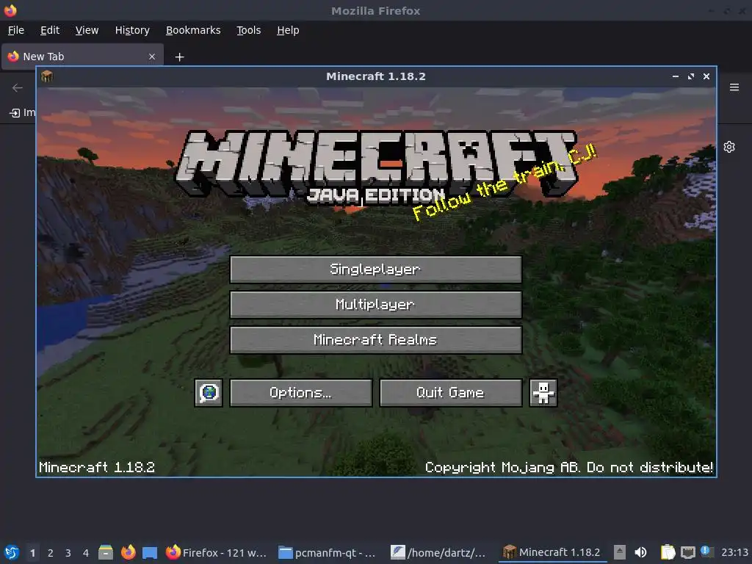752x564 pixels.
Task: Select the New Tab tab in Firefox
Action: [82, 57]
